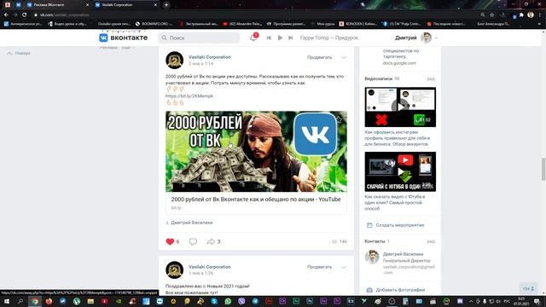
Task: Bookmark this page star icon
Action: click(492, 15)
